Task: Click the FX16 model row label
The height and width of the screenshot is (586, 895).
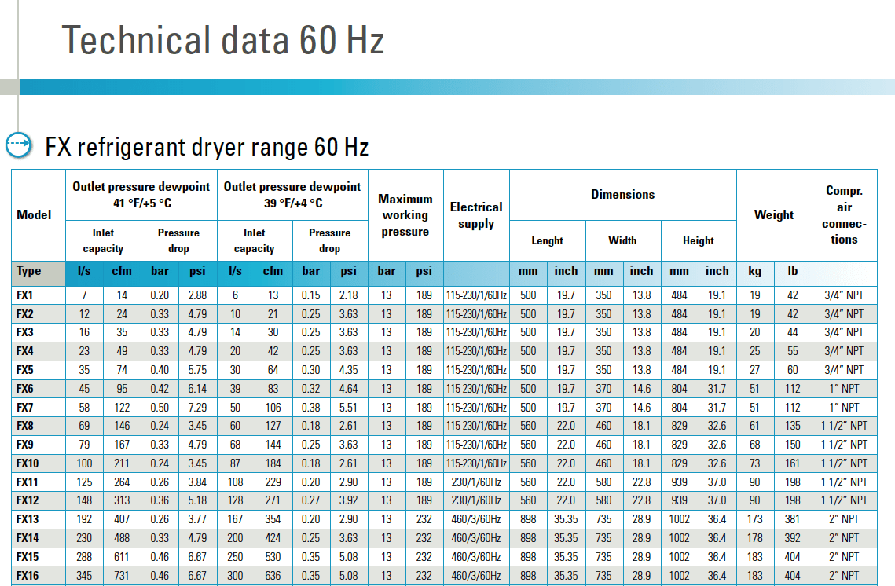Action: (x=28, y=576)
